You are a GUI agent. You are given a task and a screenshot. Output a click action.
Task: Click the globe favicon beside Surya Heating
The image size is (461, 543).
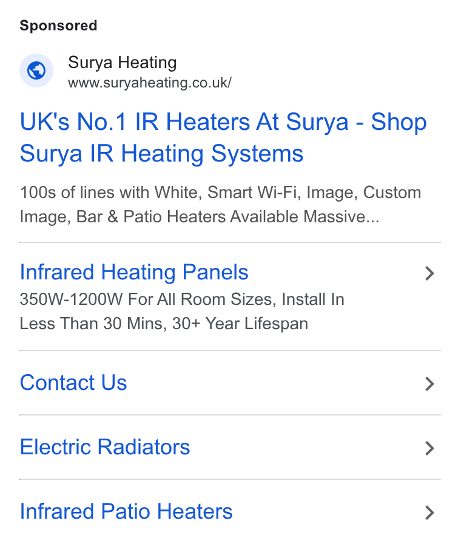click(x=36, y=70)
